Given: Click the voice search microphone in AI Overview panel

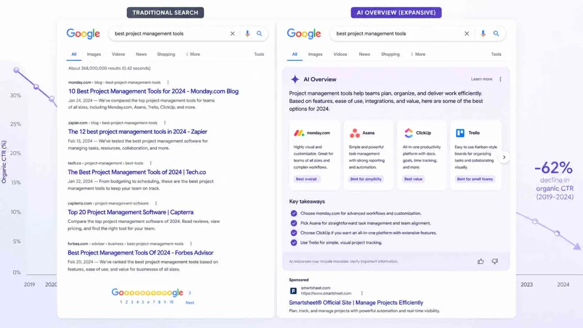Looking at the screenshot, I should 483,34.
